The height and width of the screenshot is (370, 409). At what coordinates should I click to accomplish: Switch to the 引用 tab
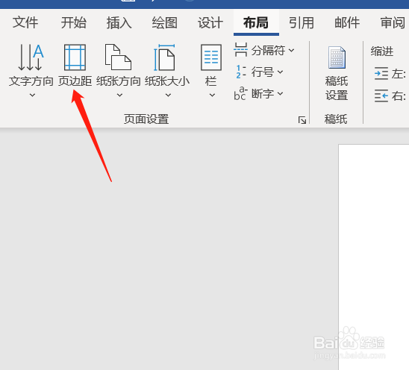click(x=302, y=22)
